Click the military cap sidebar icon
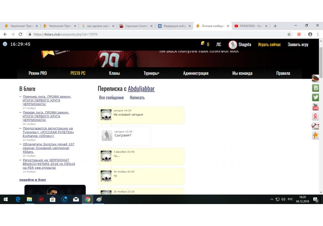 [316, 78]
